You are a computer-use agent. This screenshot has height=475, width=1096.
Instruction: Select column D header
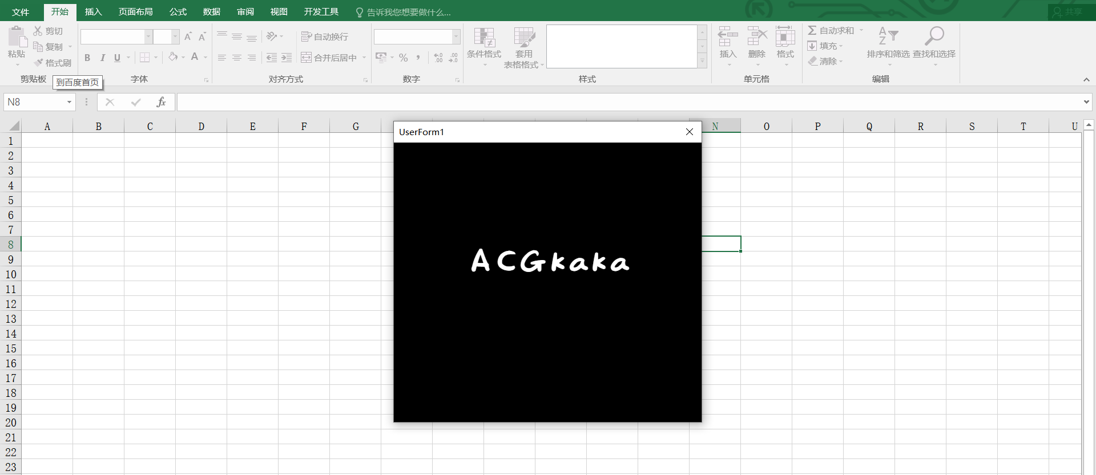click(x=201, y=127)
